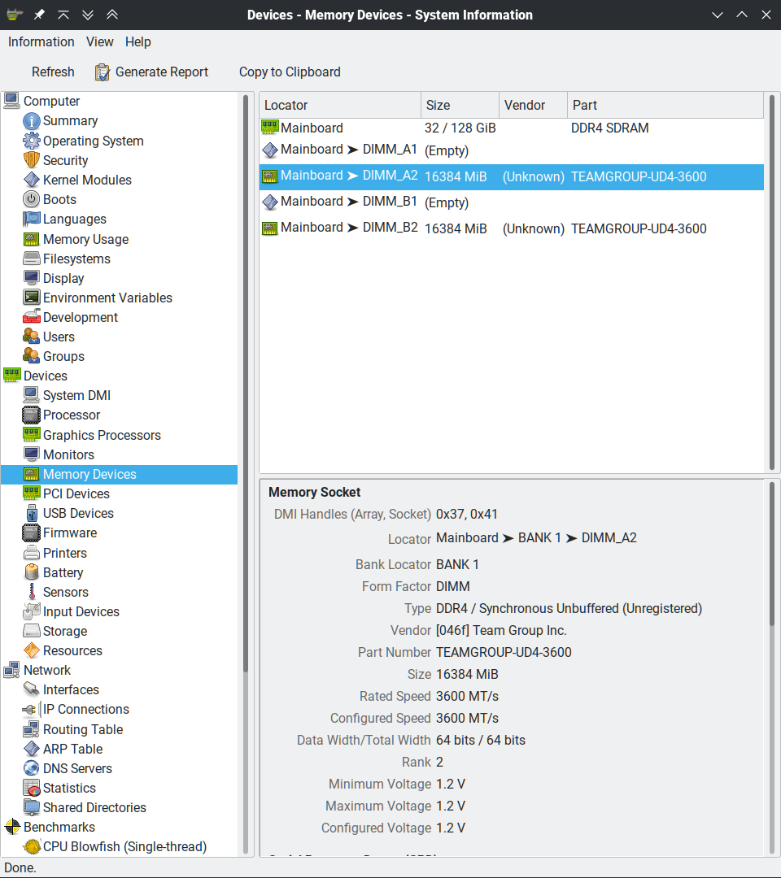Click the Generate Report clipboard icon

point(103,72)
